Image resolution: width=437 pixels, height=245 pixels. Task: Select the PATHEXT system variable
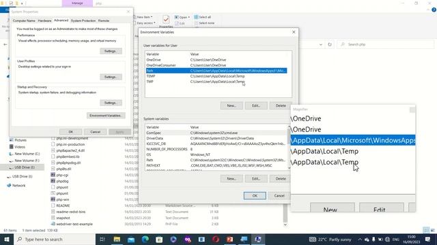click(216, 165)
